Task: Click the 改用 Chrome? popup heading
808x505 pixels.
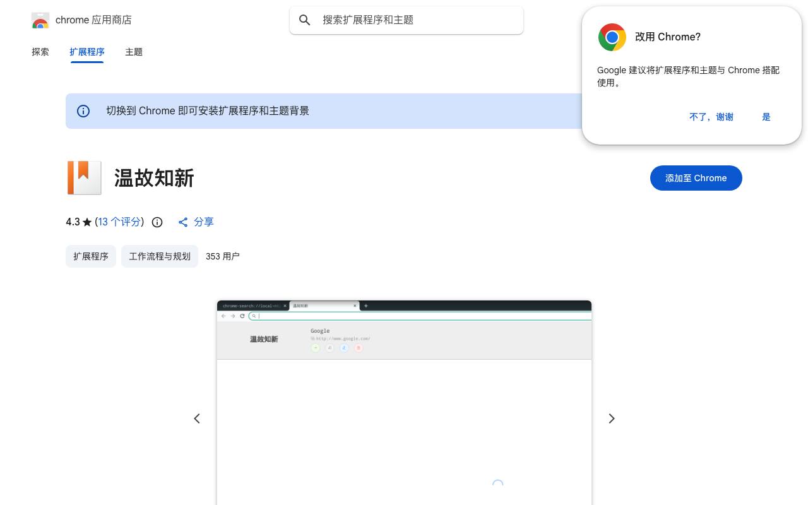Action: 668,37
